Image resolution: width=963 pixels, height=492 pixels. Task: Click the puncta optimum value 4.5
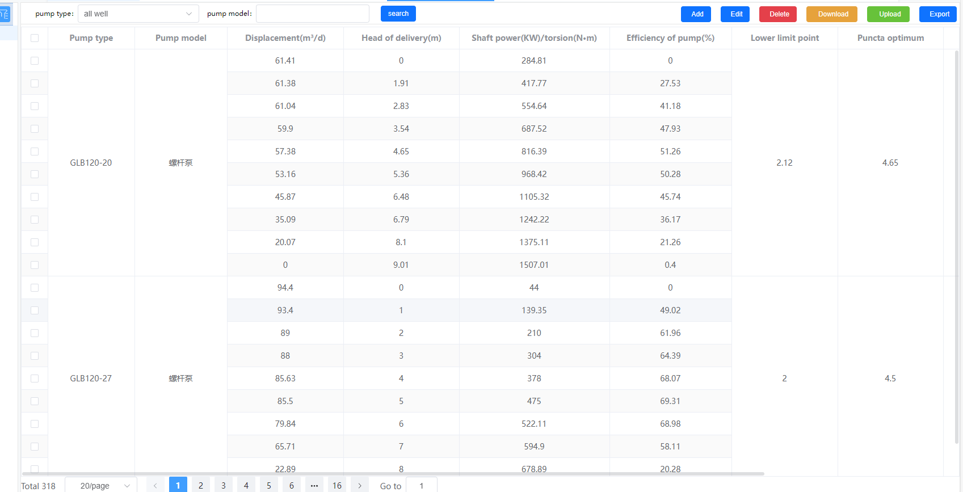[890, 379]
